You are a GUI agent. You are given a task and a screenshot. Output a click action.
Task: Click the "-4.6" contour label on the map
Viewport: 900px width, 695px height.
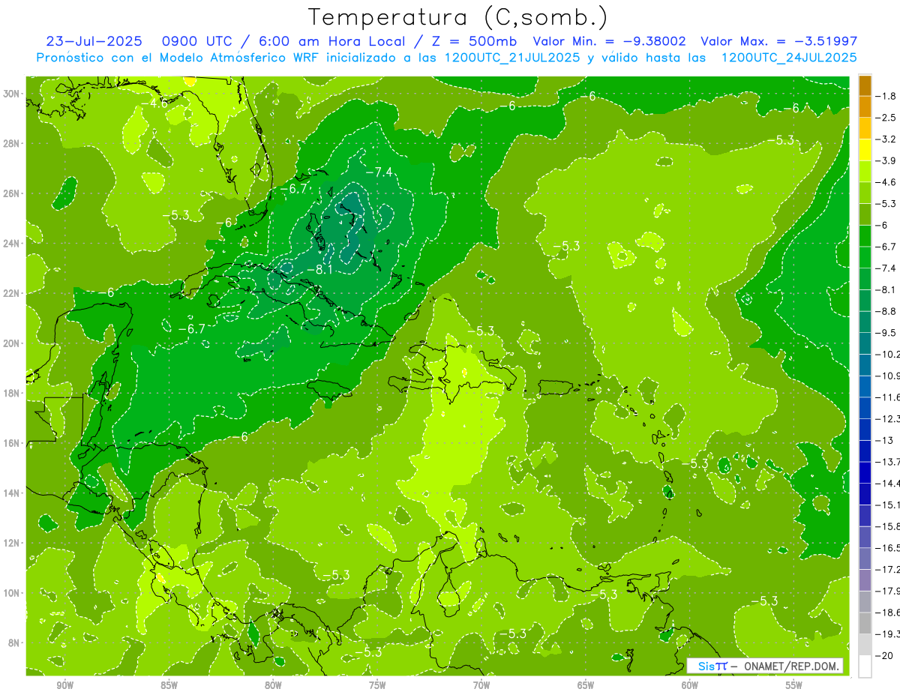[154, 103]
